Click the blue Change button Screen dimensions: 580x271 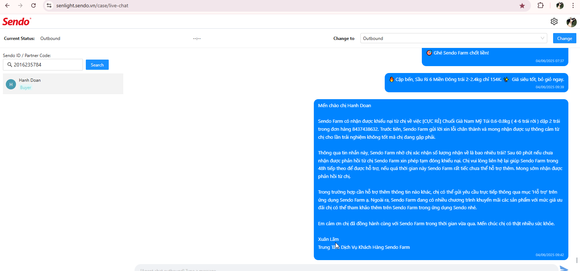coord(564,38)
